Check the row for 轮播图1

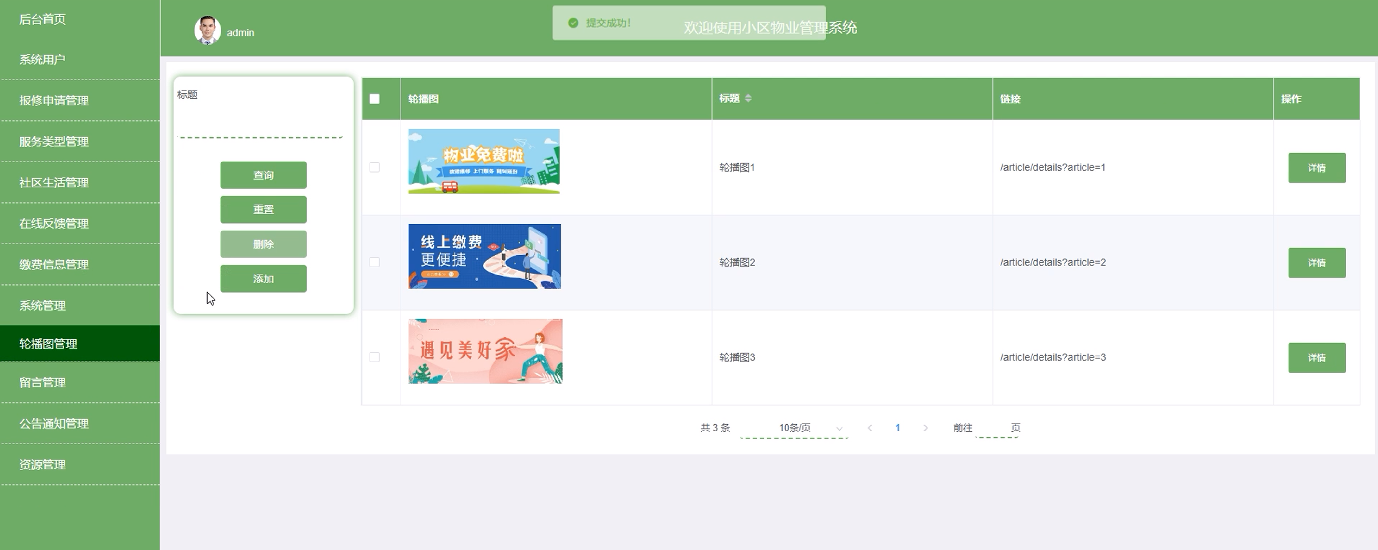pos(375,167)
